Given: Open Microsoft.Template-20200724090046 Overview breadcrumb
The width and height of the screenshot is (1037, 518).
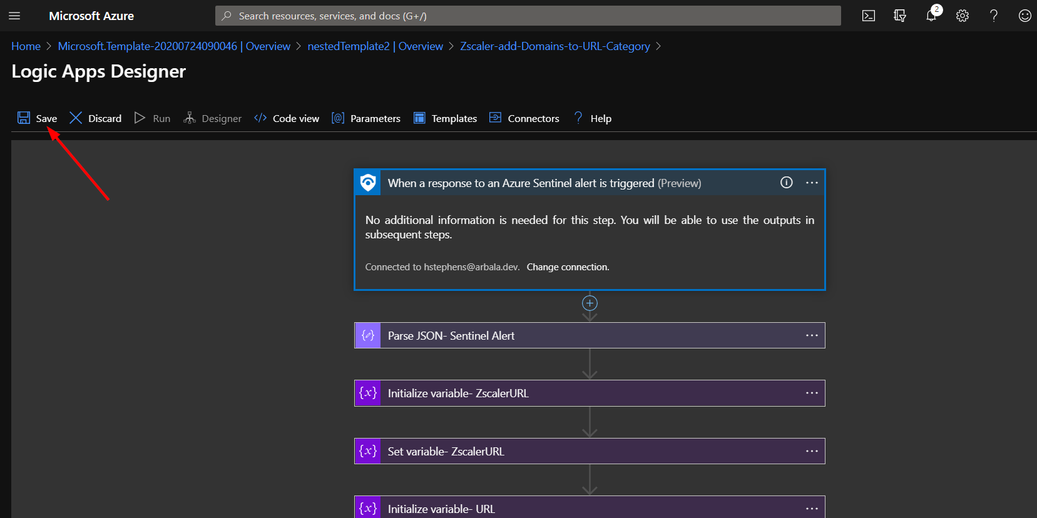Looking at the screenshot, I should click(174, 46).
